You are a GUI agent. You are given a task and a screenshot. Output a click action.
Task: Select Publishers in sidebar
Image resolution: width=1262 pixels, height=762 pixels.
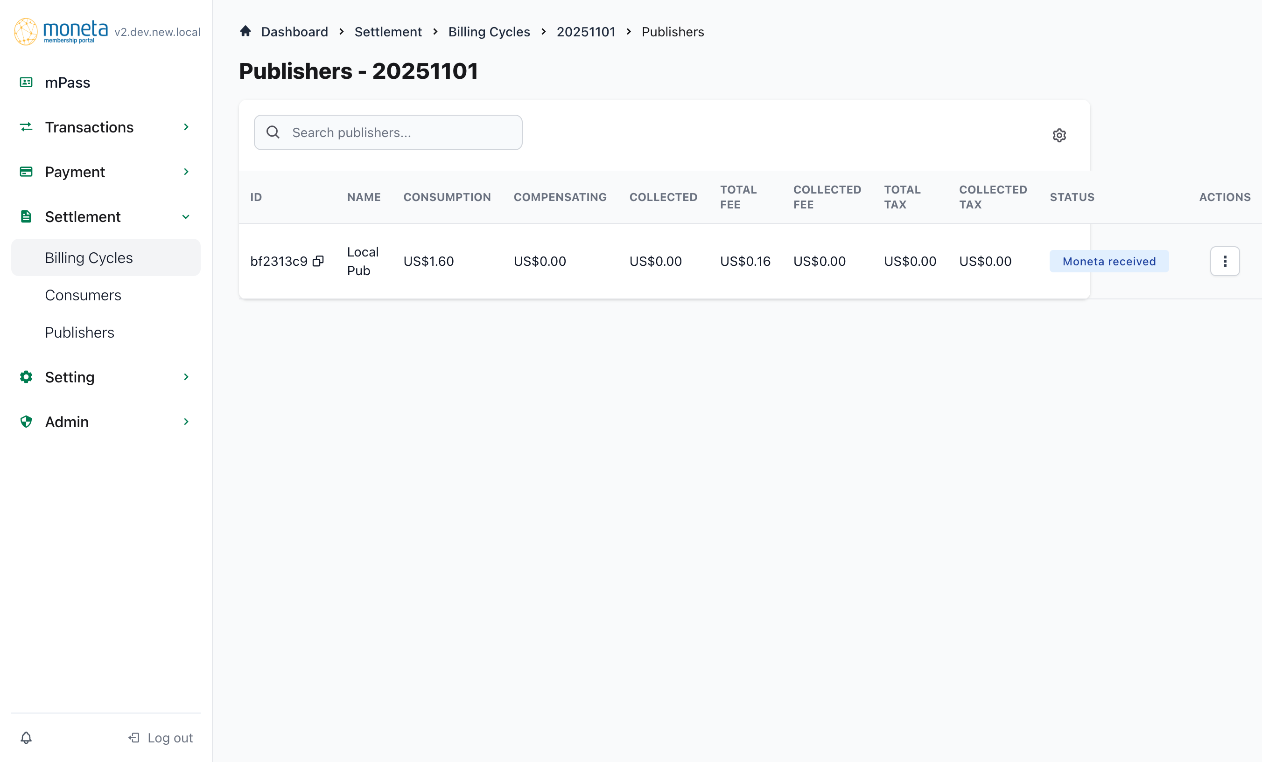[x=79, y=332]
